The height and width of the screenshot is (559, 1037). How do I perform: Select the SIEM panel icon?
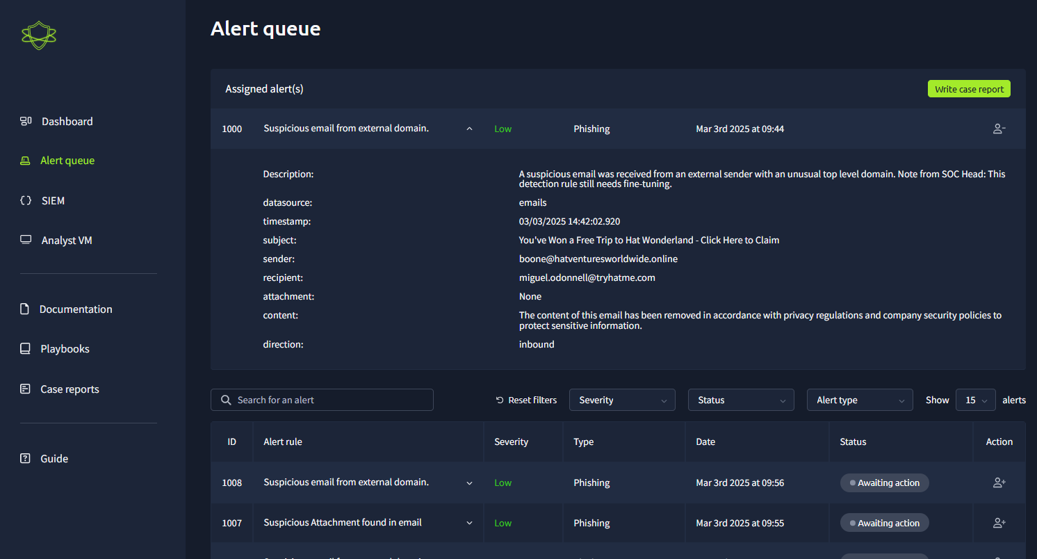pyautogui.click(x=26, y=200)
